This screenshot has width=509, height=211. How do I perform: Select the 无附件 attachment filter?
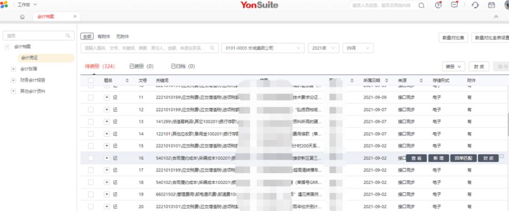pos(123,37)
